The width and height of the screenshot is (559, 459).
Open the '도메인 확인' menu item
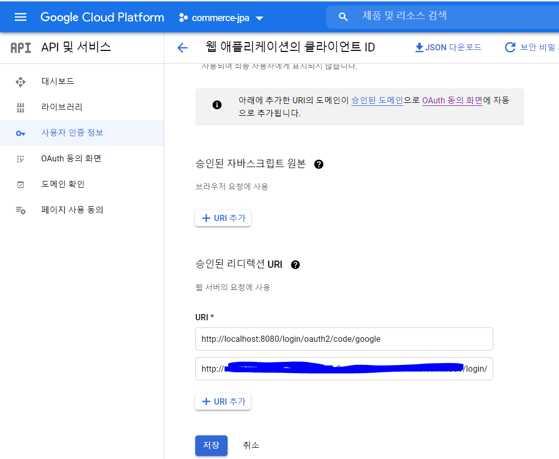[82, 184]
